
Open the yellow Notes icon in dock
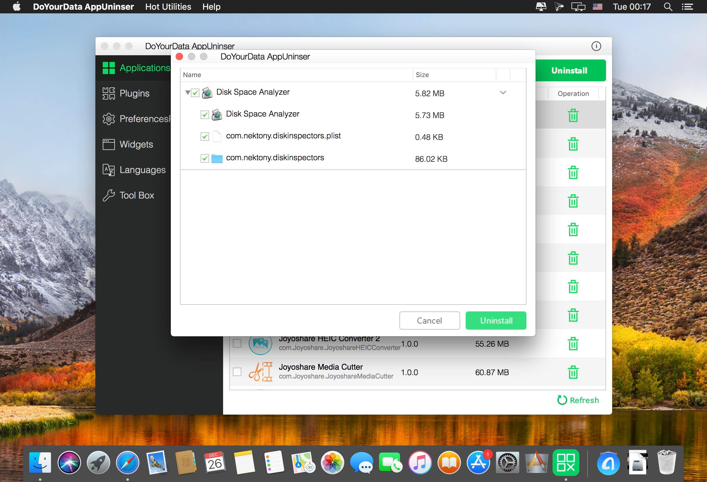pos(244,462)
